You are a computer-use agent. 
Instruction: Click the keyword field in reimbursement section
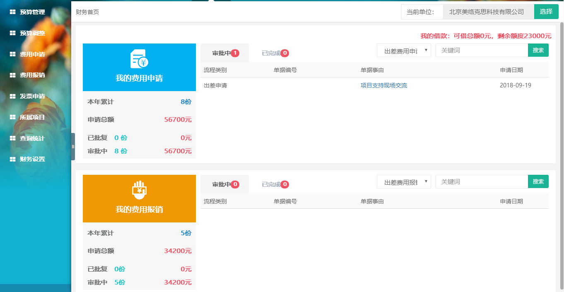[x=481, y=182]
